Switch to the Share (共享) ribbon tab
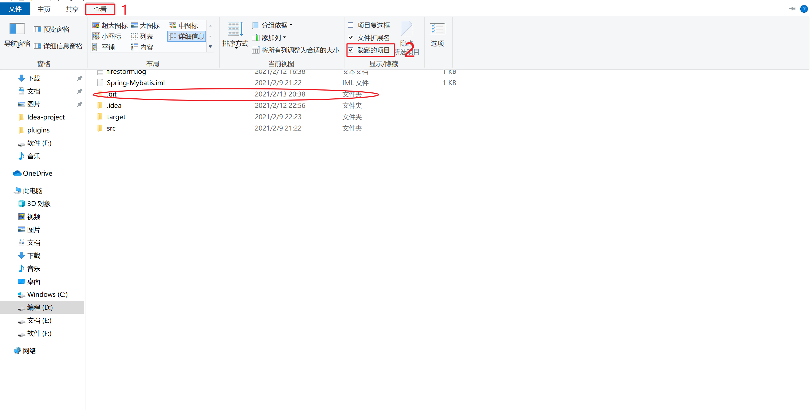The height and width of the screenshot is (410, 810). 72,9
